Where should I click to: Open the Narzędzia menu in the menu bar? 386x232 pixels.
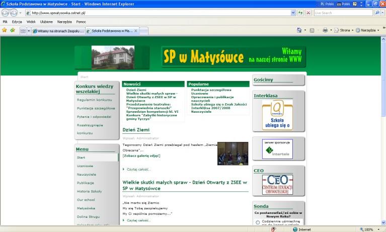tap(64, 22)
